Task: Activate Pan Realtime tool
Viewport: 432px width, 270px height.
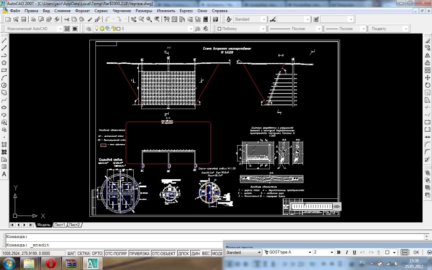Action: (134, 19)
